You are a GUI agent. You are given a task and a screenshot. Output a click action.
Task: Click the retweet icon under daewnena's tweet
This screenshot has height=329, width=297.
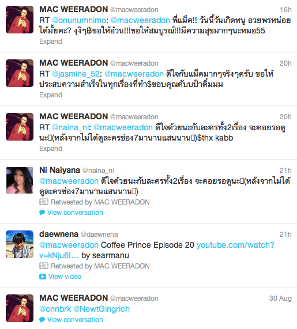pyautogui.click(x=44, y=266)
